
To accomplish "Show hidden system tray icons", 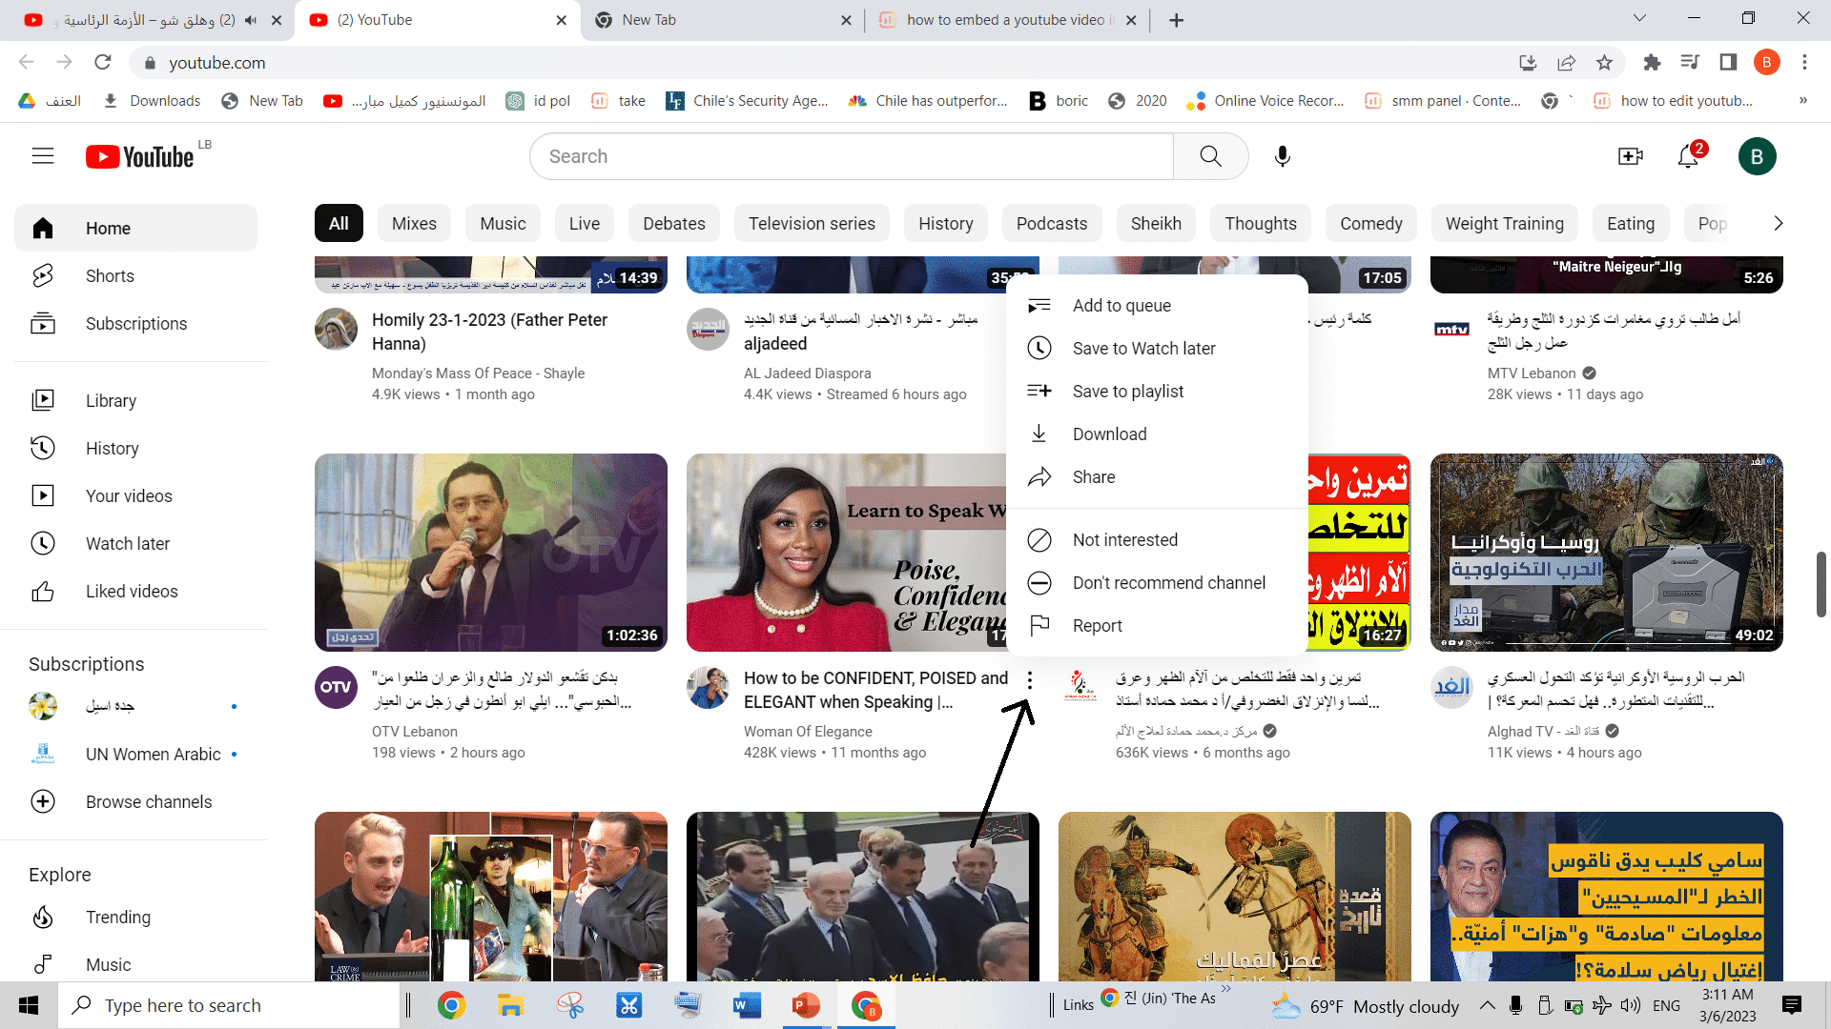I will tap(1487, 1006).
